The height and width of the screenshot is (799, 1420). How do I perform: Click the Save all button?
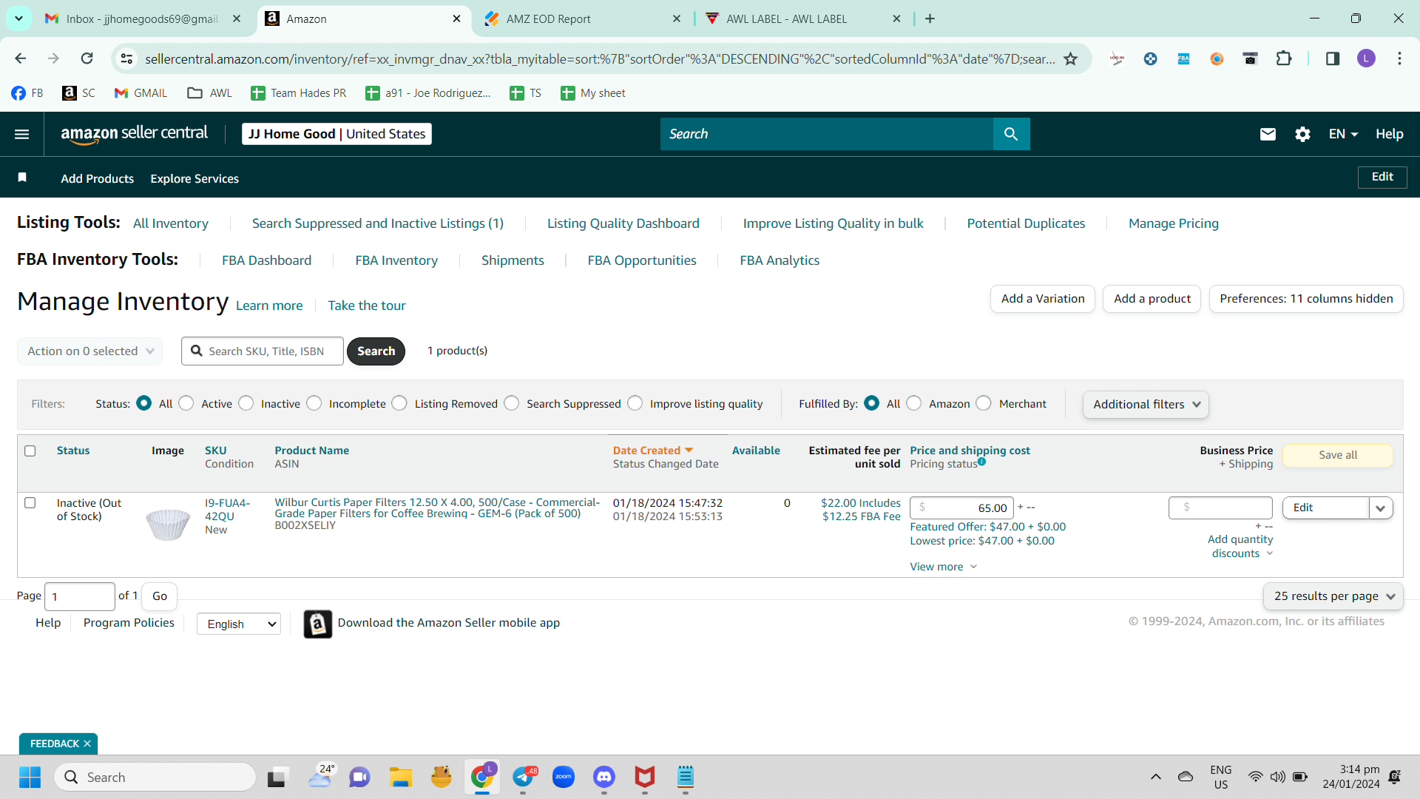pos(1338,455)
